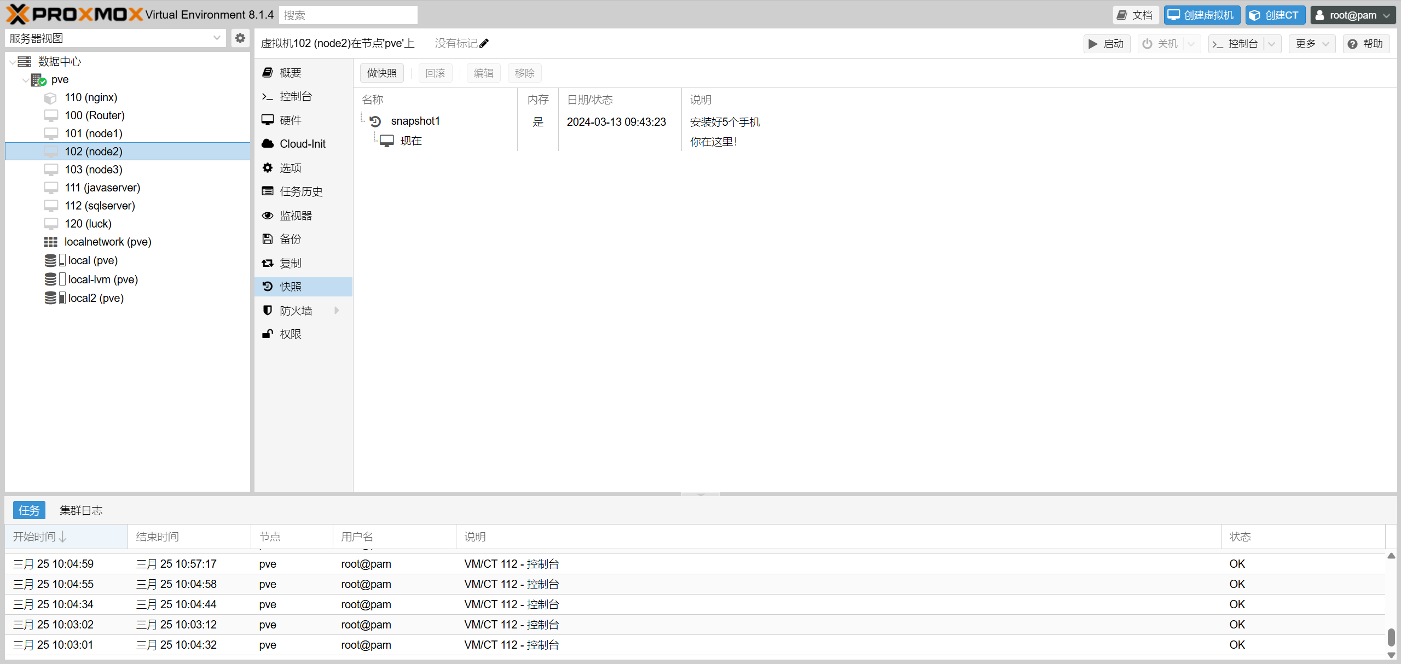The width and height of the screenshot is (1401, 664).
Task: Open the Cloud-Init cloud icon
Action: click(x=268, y=144)
